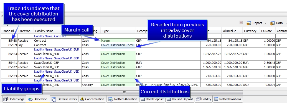287x103 pixels.
Task: Select Trade Id 85439 cell
Action: pos(9,45)
